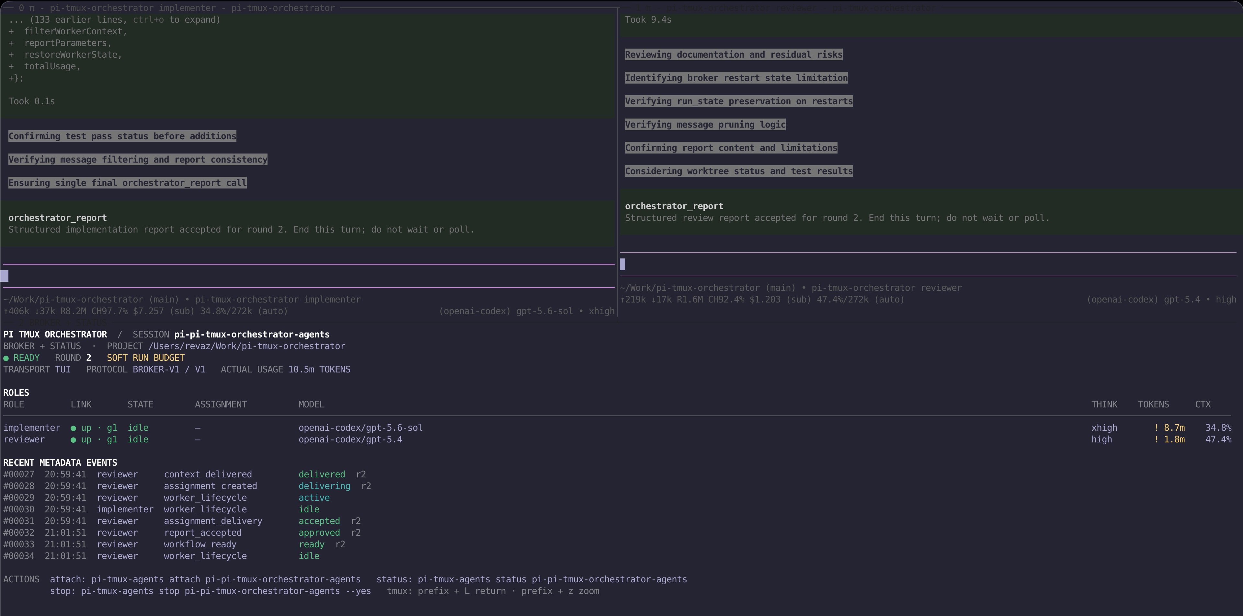Click event #00027 context_delivered row
Image resolution: width=1243 pixels, height=616 pixels.
click(185, 475)
